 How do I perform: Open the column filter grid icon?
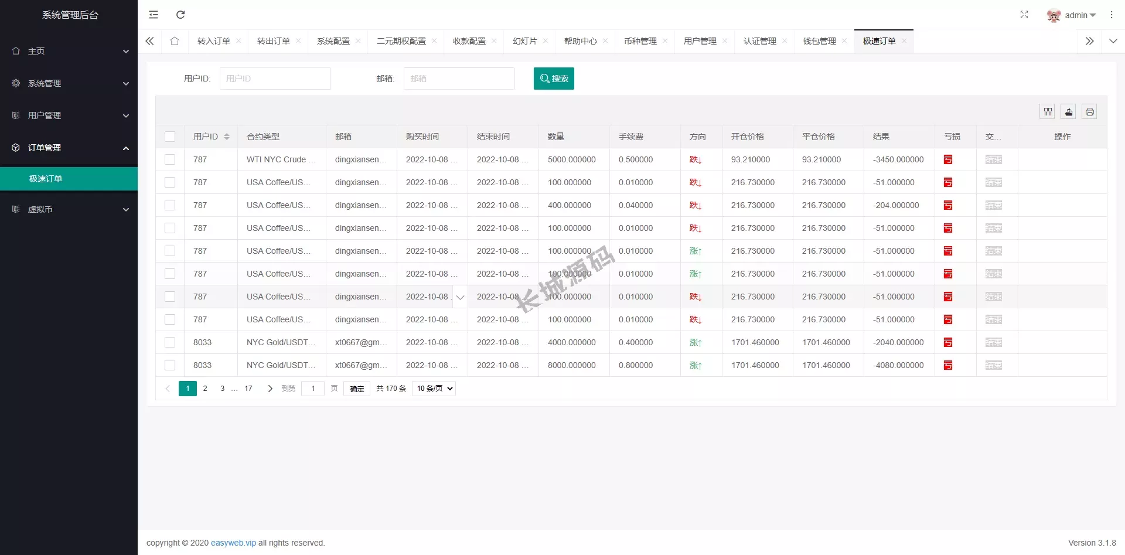coord(1048,111)
